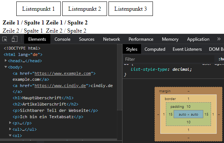Open the www.example.com href link

point(63,73)
